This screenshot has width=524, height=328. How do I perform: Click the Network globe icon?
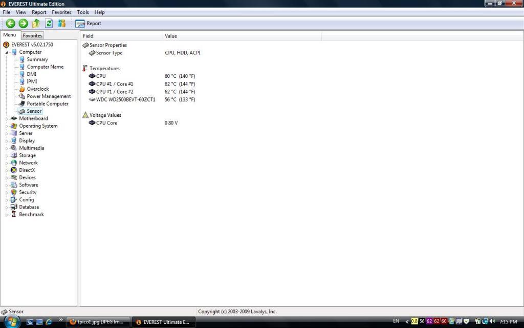[x=14, y=162]
